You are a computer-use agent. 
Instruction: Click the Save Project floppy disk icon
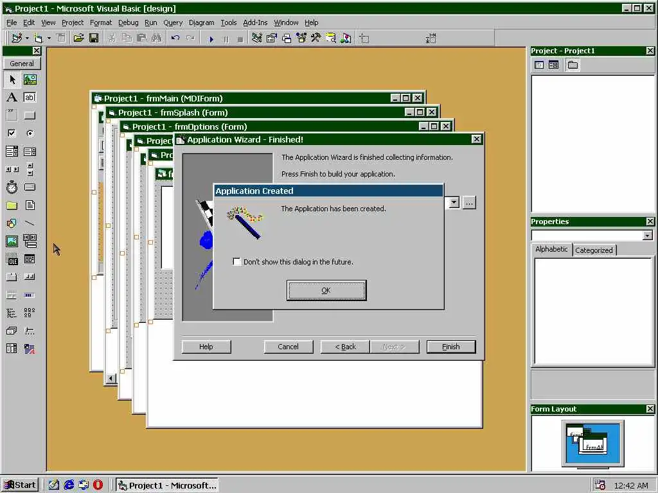(94, 39)
